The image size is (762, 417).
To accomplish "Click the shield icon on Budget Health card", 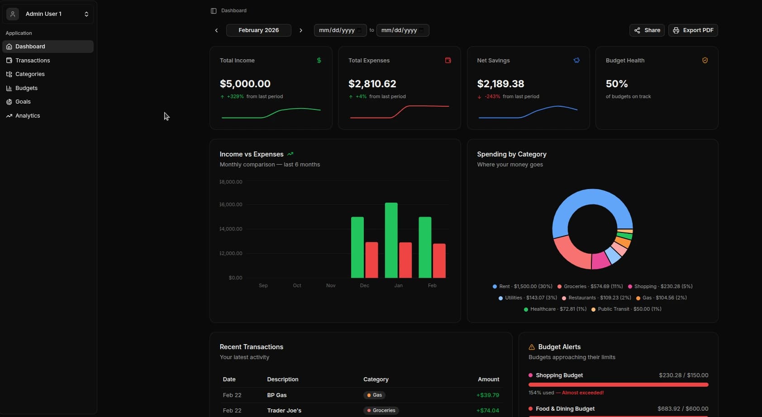I will tap(705, 60).
